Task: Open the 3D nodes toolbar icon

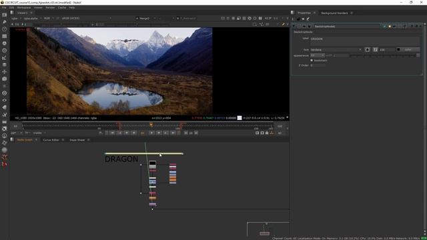Action: 5,79
